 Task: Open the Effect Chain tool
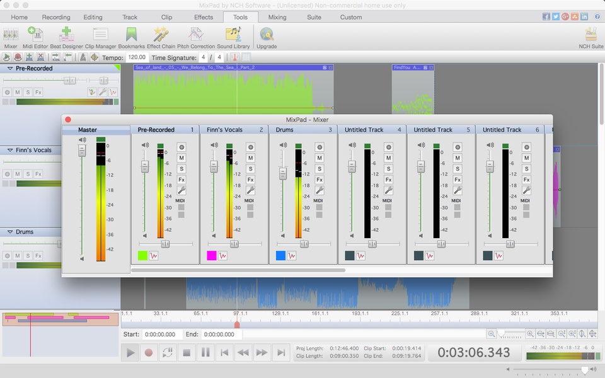[x=161, y=38]
